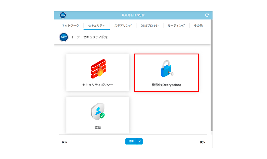
Task: Click the easy badge beside イージーセキュリティ設定
Action: (x=64, y=37)
